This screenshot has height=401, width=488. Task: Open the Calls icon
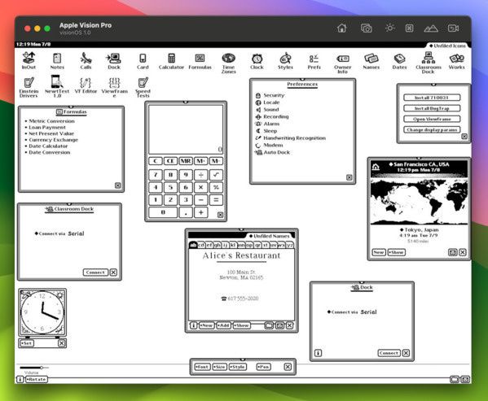coord(86,60)
